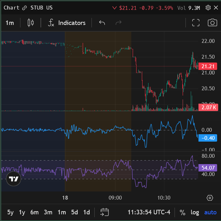The height and width of the screenshot is (221, 221).
Task: Click the link icon beside Chart title
Action: tap(24, 8)
